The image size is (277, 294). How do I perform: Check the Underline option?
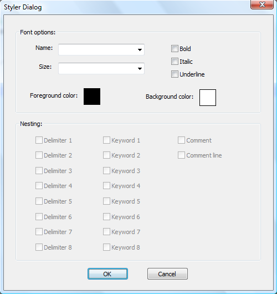click(175, 74)
